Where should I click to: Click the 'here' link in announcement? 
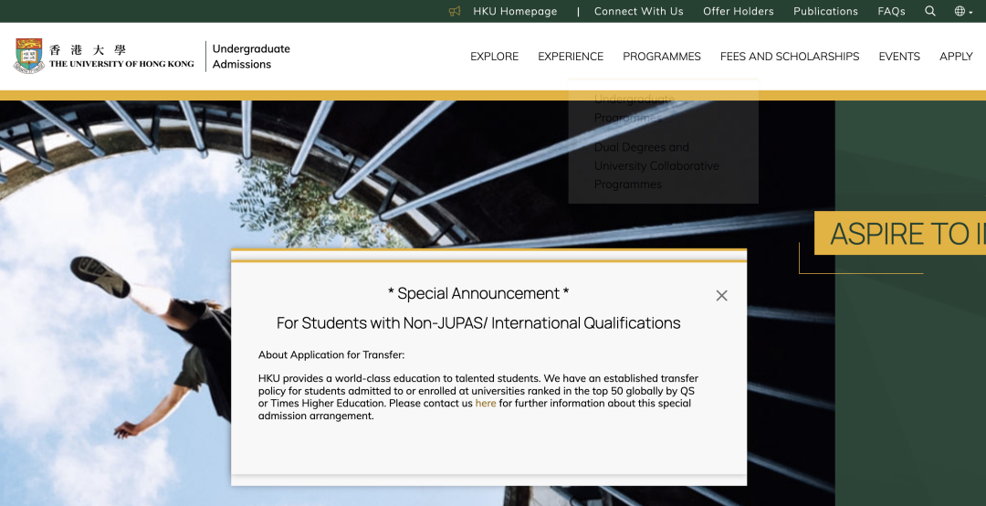click(x=486, y=404)
